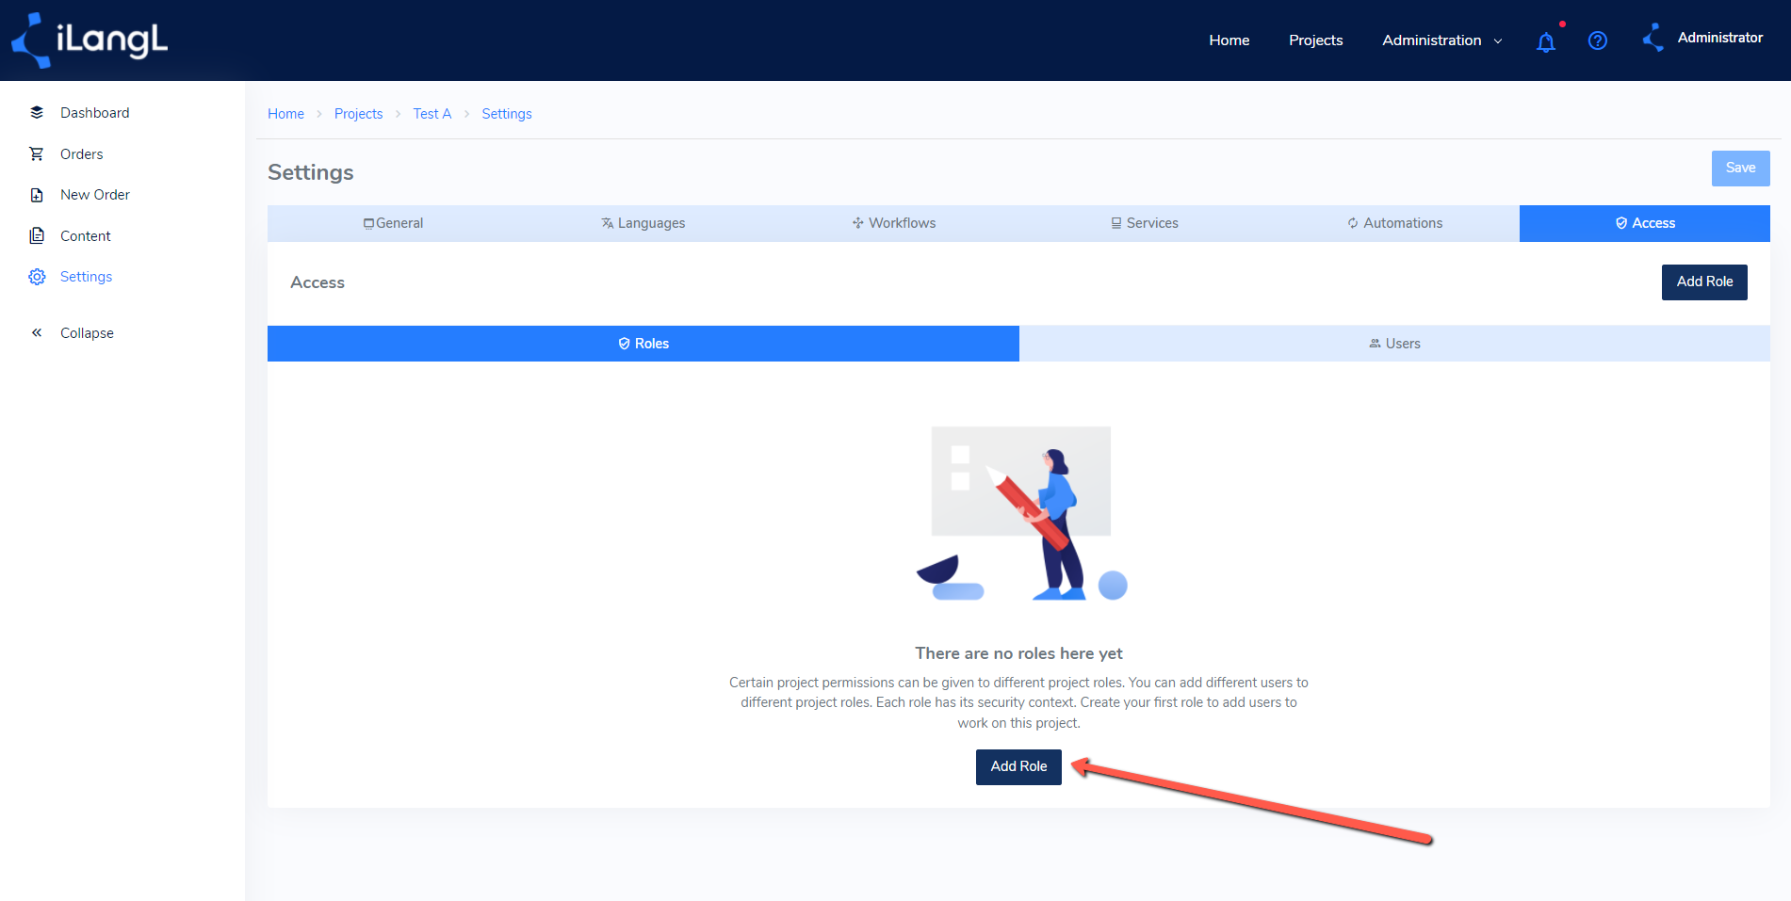Collapse the sidebar menu
Image resolution: width=1791 pixels, height=901 pixels.
(87, 333)
